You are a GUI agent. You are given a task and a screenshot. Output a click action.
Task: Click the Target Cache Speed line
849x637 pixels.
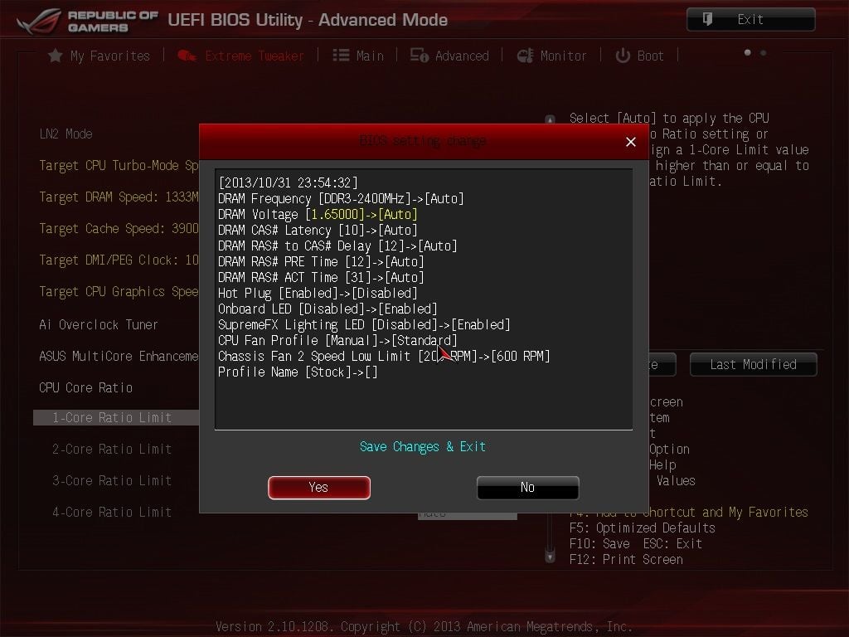pyautogui.click(x=119, y=229)
